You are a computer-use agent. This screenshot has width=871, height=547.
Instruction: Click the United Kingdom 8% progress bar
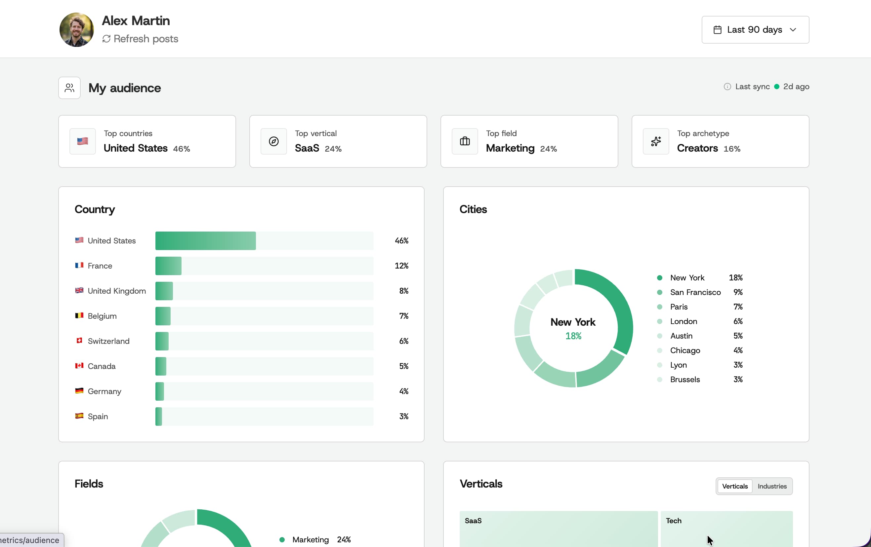point(265,291)
